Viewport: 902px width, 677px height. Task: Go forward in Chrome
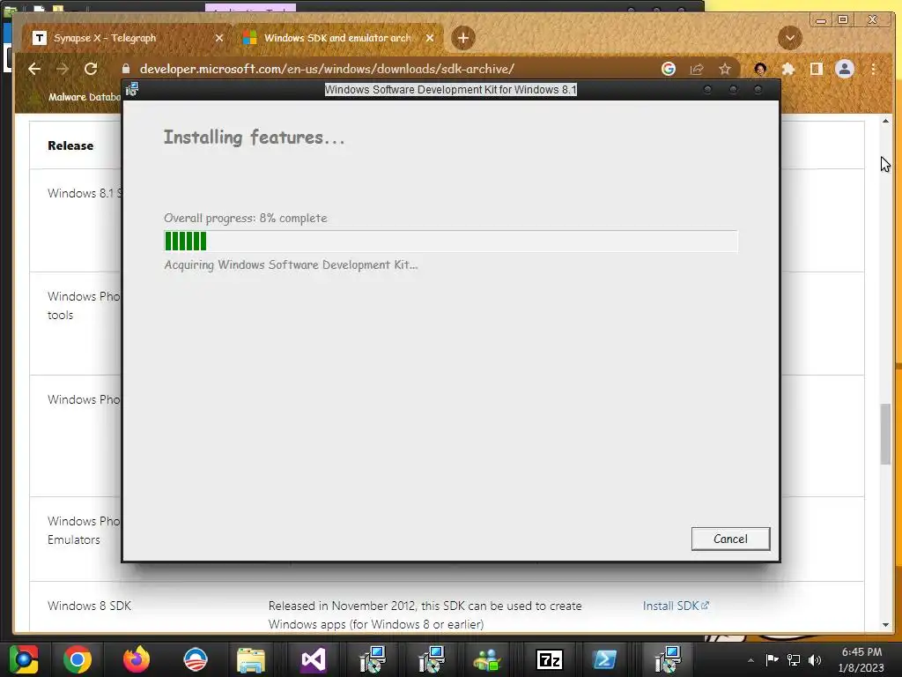pyautogui.click(x=63, y=69)
